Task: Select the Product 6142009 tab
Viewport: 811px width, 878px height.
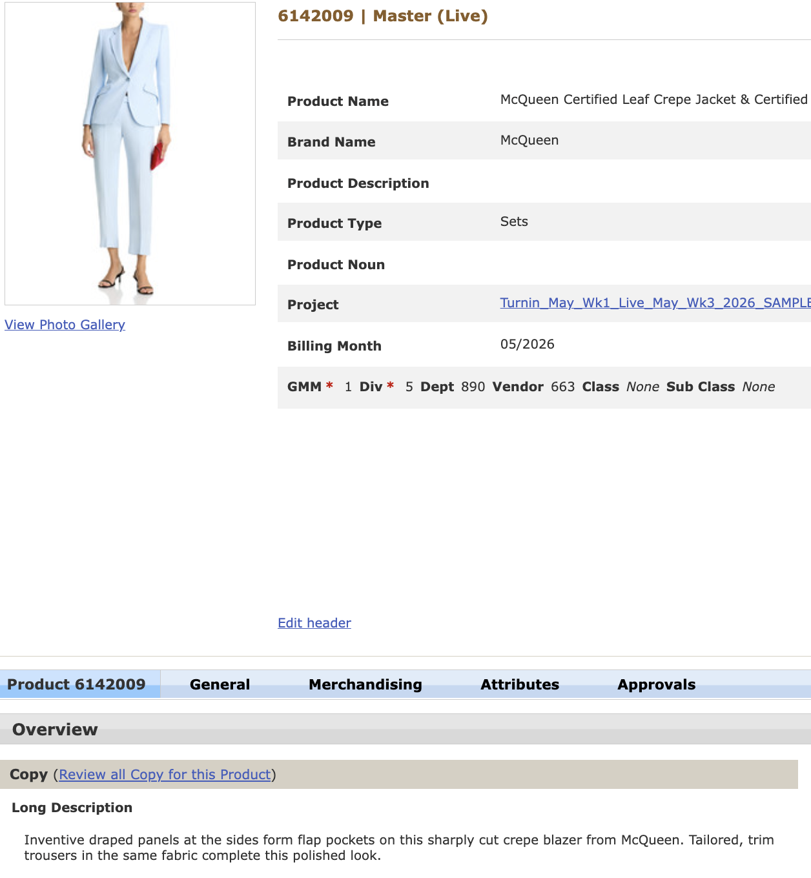Action: [x=80, y=684]
